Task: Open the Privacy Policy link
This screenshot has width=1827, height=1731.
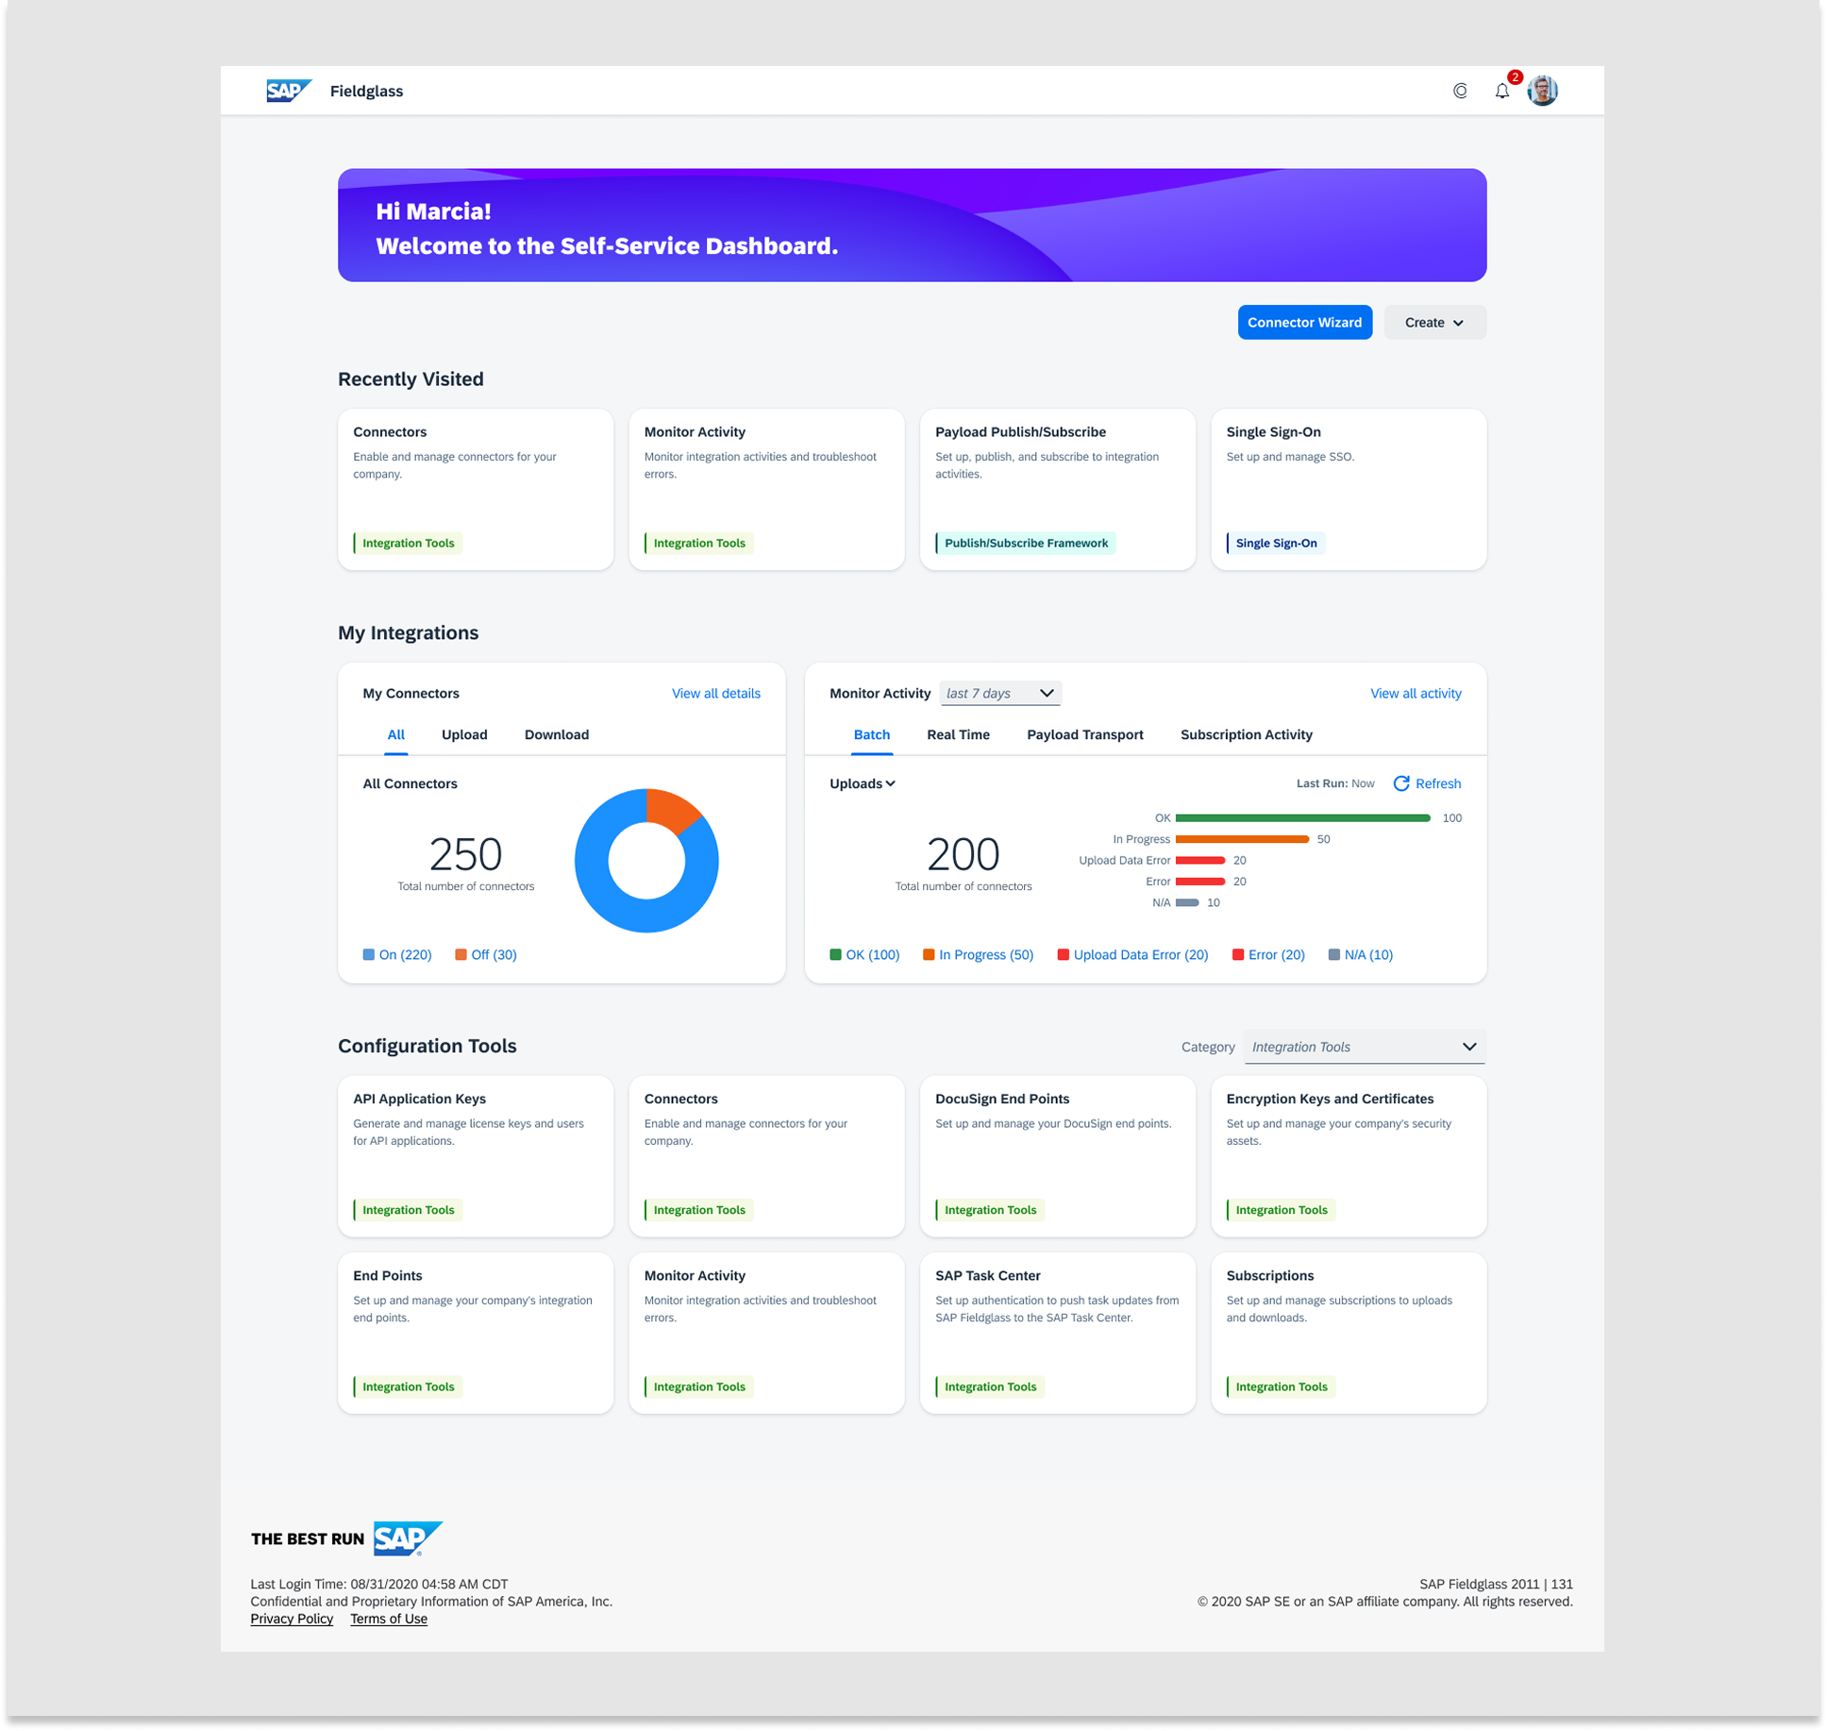Action: 292,1619
